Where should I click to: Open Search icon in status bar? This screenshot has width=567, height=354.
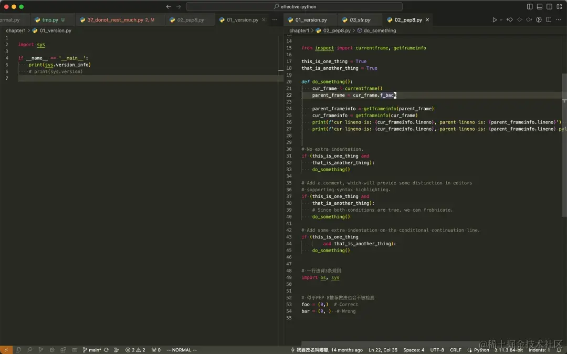pos(29,350)
